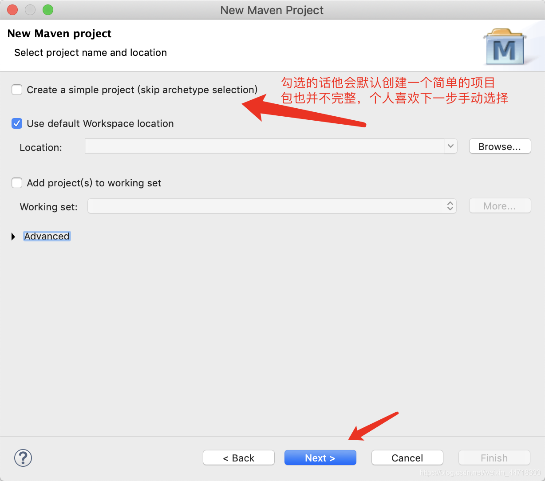Click inside the Location text field
The image size is (545, 481).
coord(265,146)
